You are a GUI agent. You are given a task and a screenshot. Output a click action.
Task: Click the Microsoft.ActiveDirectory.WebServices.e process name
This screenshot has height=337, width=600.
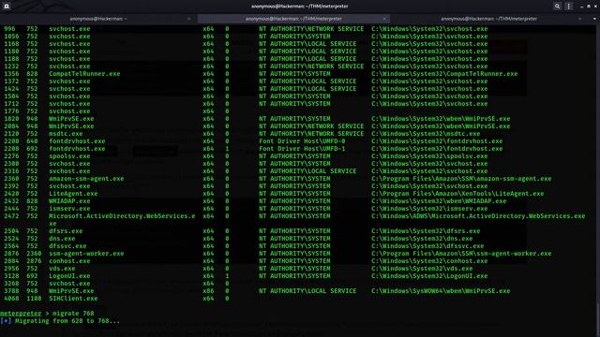(122, 216)
